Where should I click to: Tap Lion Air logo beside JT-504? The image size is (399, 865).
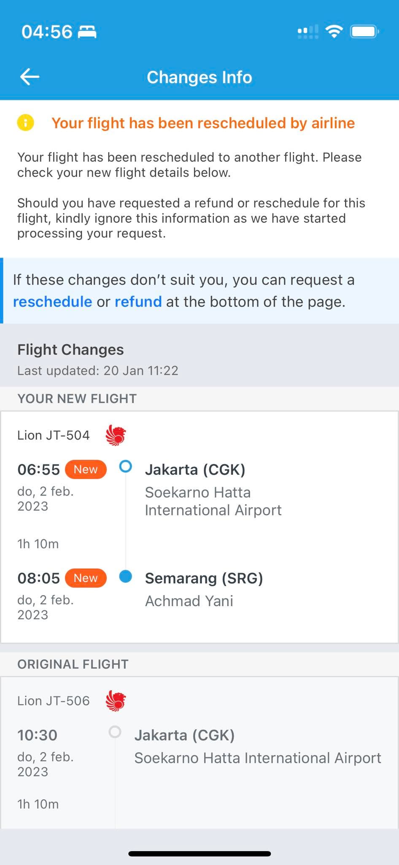pos(116,435)
